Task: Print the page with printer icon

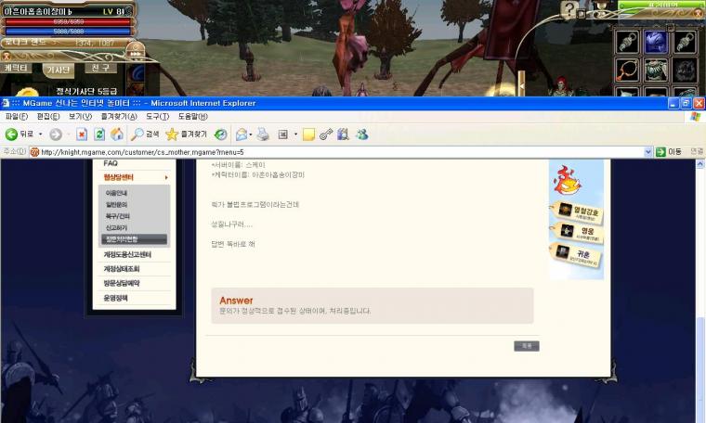Action: point(263,134)
